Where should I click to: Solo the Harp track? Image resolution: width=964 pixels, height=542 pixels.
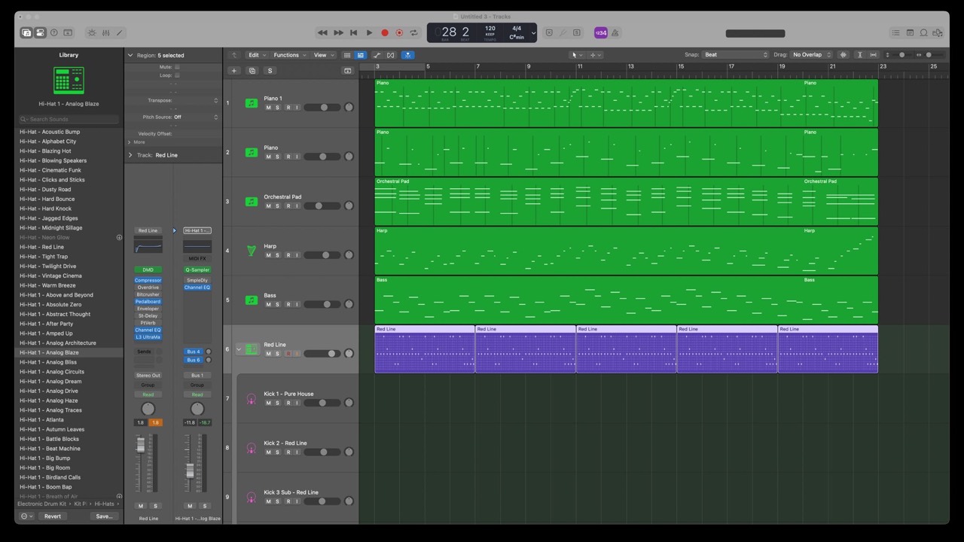(x=277, y=255)
